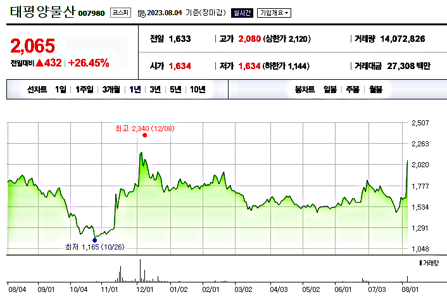Click the 1,048 y-axis price label
The height and width of the screenshot is (304, 447).
pyautogui.click(x=420, y=249)
